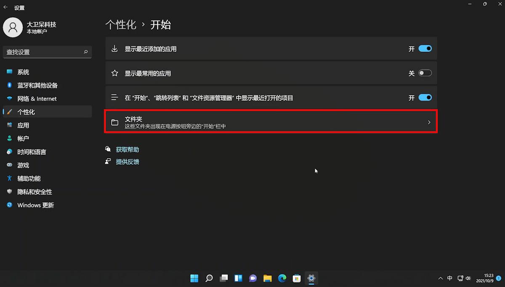Open 帐户 (Accounts) settings category
This screenshot has height=287, width=505.
pos(23,138)
